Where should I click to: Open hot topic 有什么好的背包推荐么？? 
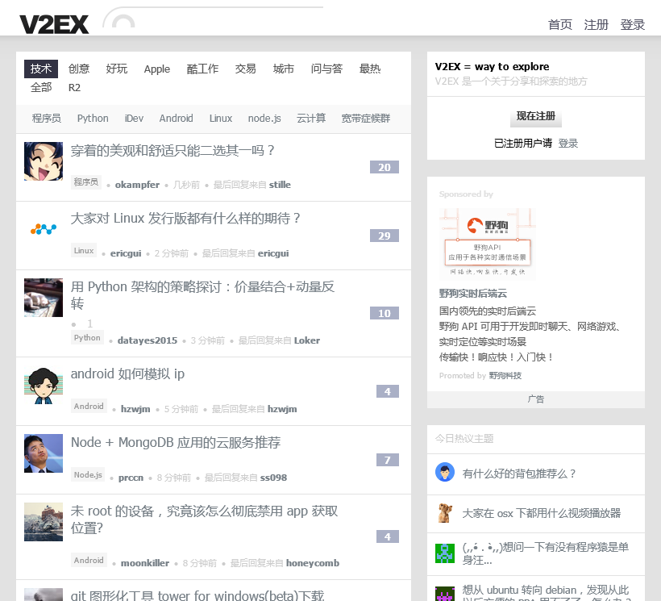pyautogui.click(x=519, y=474)
